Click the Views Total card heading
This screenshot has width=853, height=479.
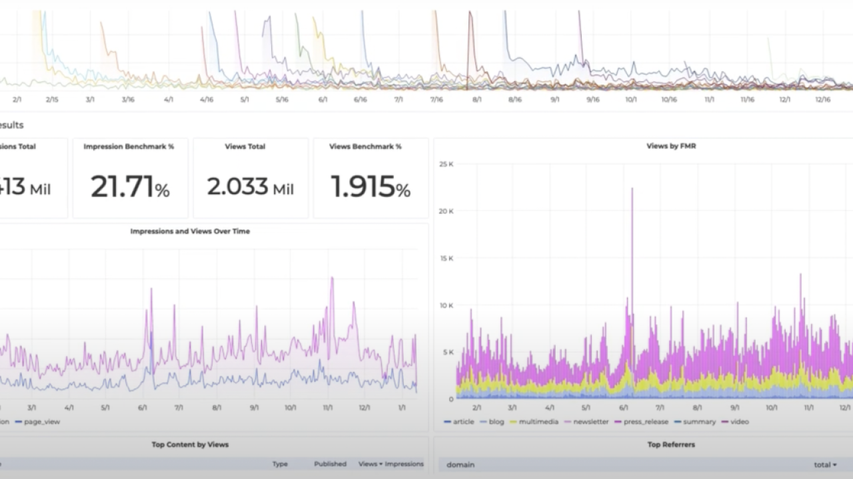point(245,146)
